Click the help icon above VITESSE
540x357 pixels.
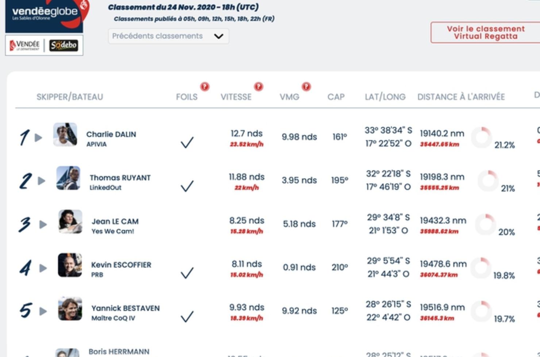tap(258, 87)
